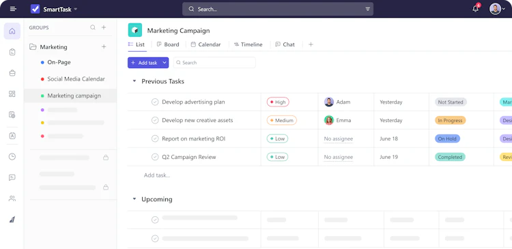Open the hamburger menu icon
The width and height of the screenshot is (512, 249).
tap(13, 9)
